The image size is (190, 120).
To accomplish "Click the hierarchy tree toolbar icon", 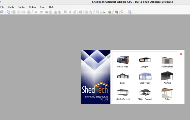I will click(x=103, y=12).
